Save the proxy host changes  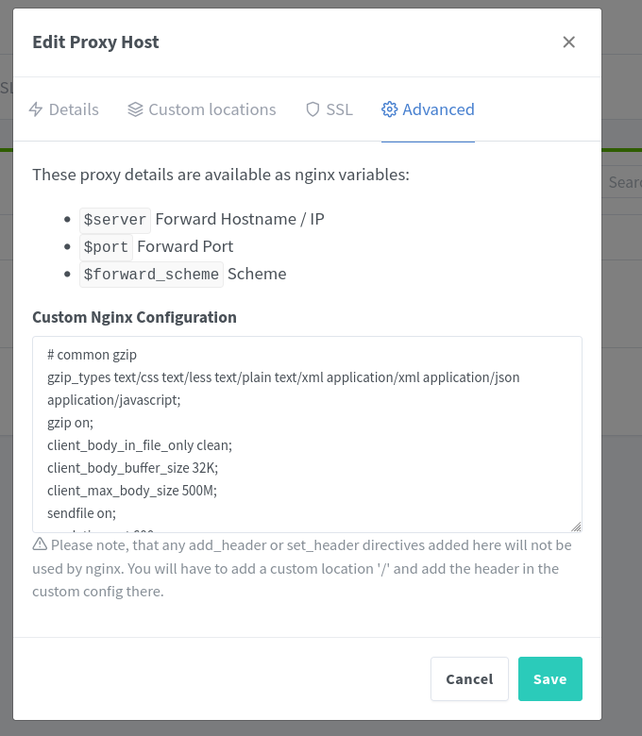click(x=549, y=678)
